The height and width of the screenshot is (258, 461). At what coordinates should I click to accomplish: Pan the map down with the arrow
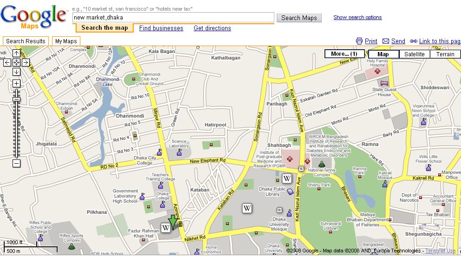pyautogui.click(x=16, y=72)
